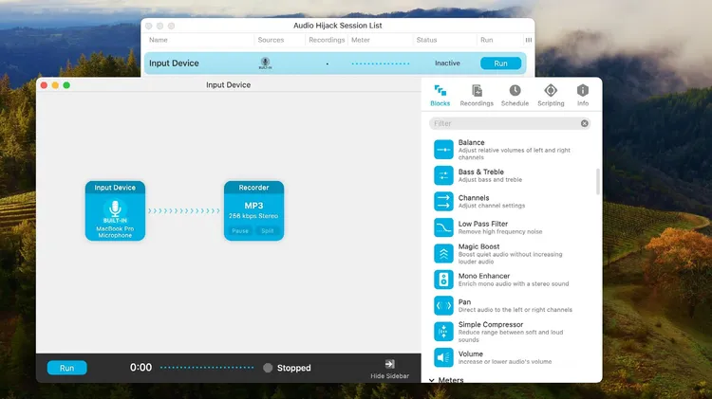
Task: Click the Bass & Treble block icon
Action: point(443,175)
